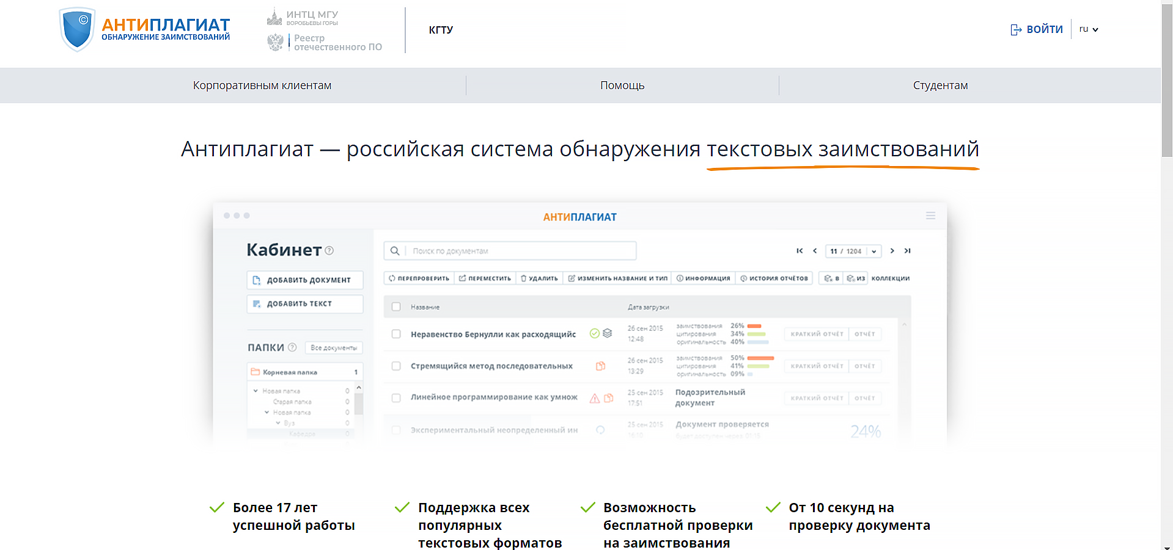The width and height of the screenshot is (1173, 550).
Task: Open the Студентам menu item
Action: 940,85
